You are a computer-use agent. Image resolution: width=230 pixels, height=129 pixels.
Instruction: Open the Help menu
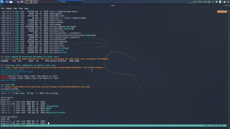tap(26, 9)
